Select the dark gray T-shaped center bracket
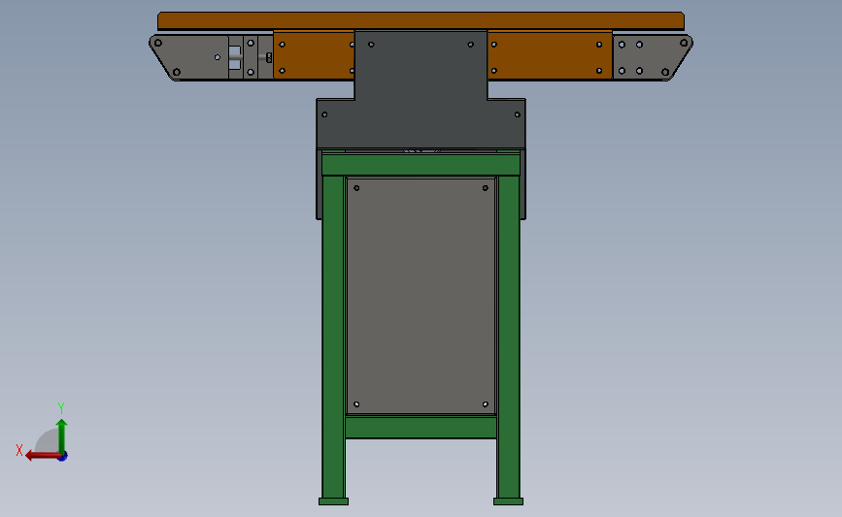This screenshot has height=517, width=842. [421, 91]
